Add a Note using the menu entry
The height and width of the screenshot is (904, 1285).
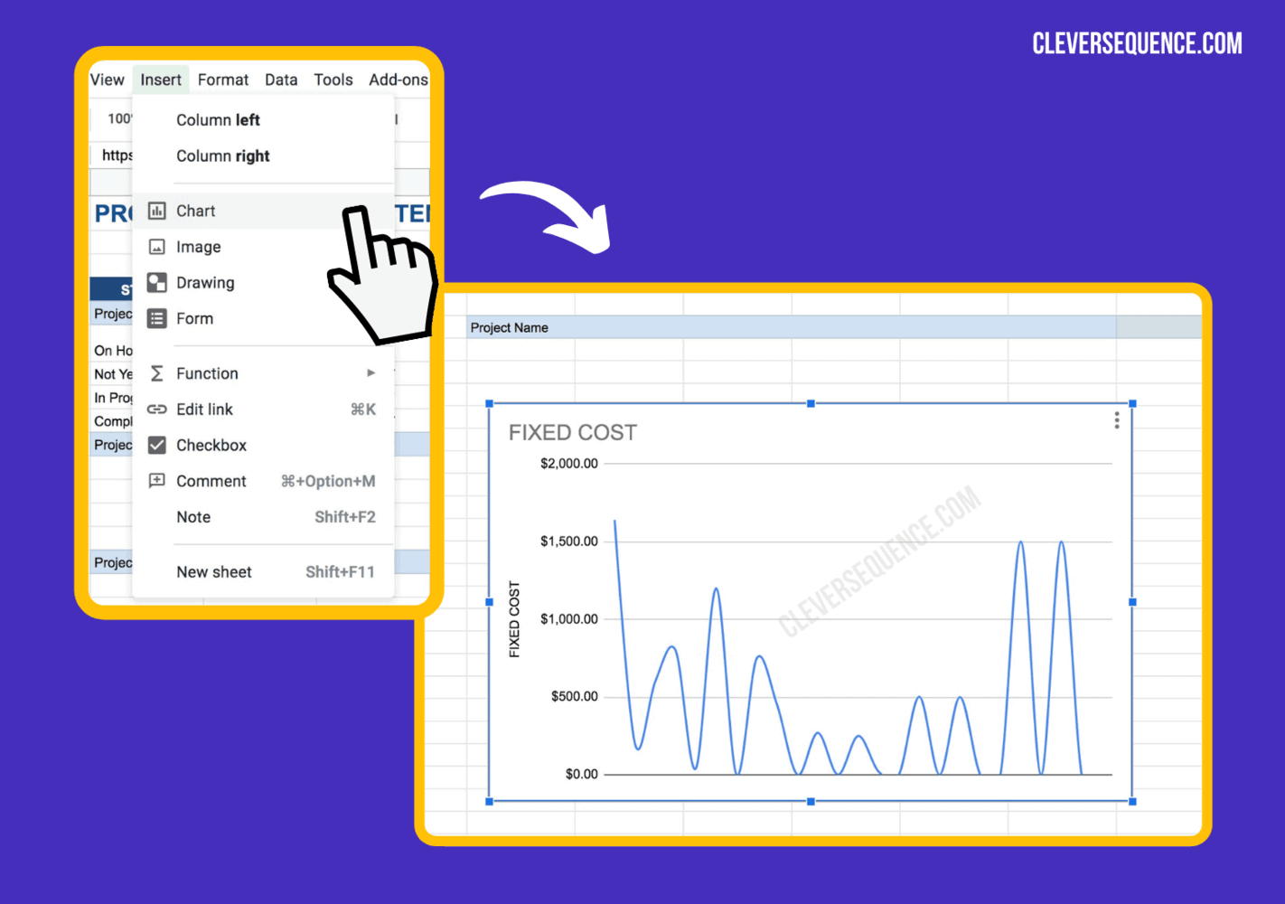[x=193, y=516]
